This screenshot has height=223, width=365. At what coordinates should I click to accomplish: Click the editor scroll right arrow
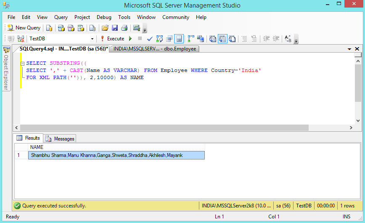(x=351, y=127)
